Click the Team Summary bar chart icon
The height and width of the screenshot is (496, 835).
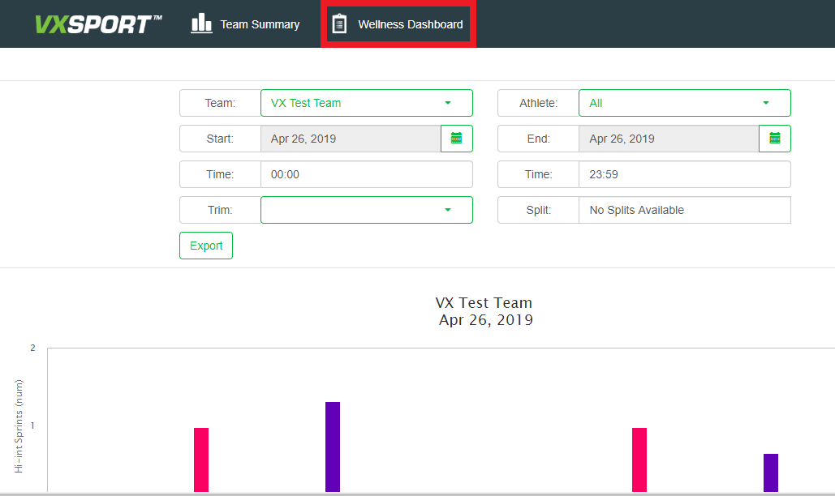point(201,24)
